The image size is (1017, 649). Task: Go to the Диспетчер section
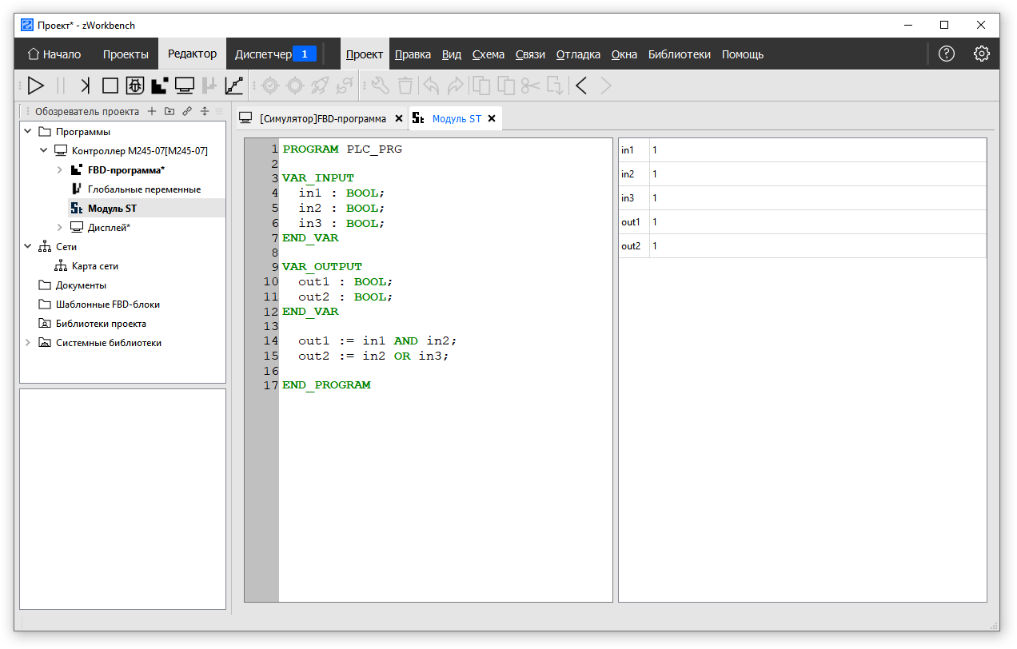click(x=263, y=54)
